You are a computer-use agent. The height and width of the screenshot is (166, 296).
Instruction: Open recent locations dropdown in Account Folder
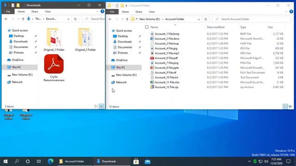tap(122, 19)
